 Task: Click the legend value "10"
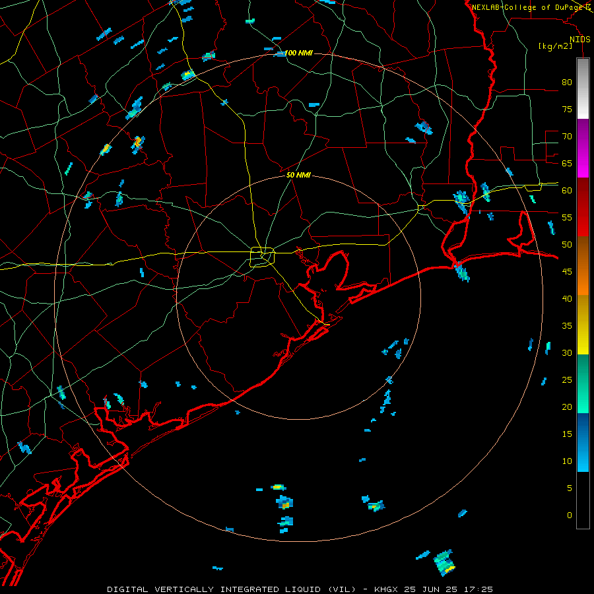pos(567,461)
